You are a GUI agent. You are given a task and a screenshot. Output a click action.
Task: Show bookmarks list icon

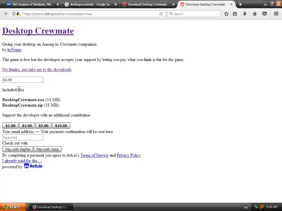click(x=235, y=14)
